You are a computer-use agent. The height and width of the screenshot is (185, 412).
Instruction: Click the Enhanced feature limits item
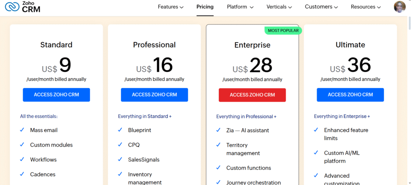point(346,134)
